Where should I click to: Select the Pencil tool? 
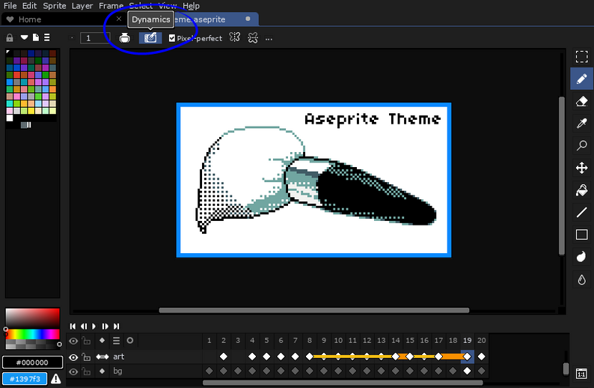[581, 79]
